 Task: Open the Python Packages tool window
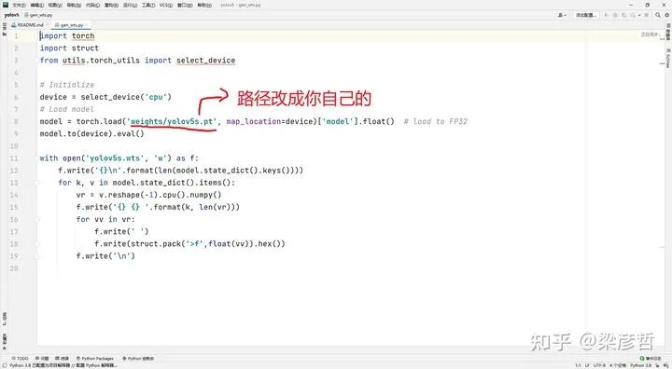pyautogui.click(x=94, y=359)
